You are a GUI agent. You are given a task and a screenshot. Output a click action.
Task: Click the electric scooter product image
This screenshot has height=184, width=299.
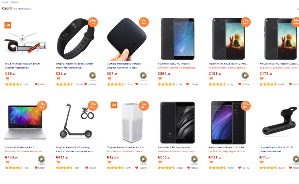(x=76, y=122)
